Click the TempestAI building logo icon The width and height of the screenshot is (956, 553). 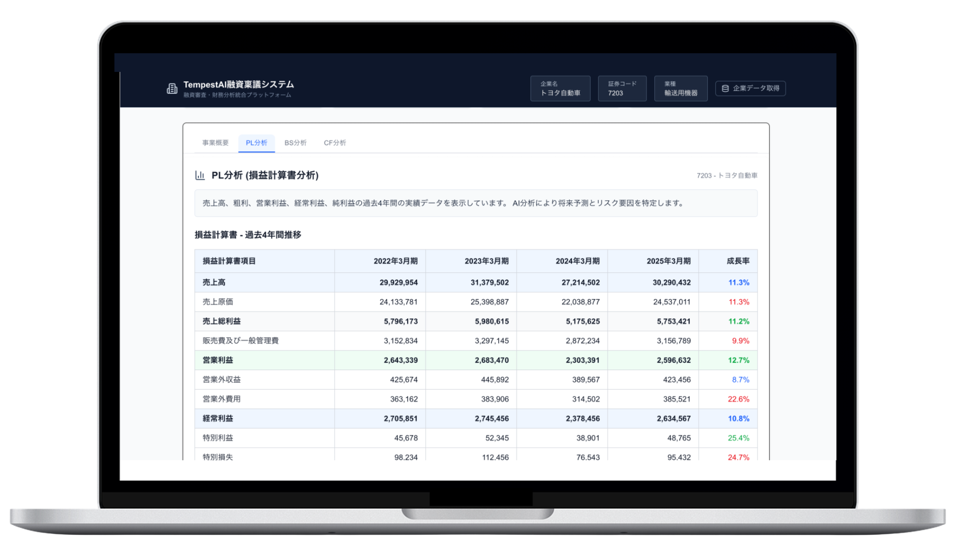[x=172, y=89]
